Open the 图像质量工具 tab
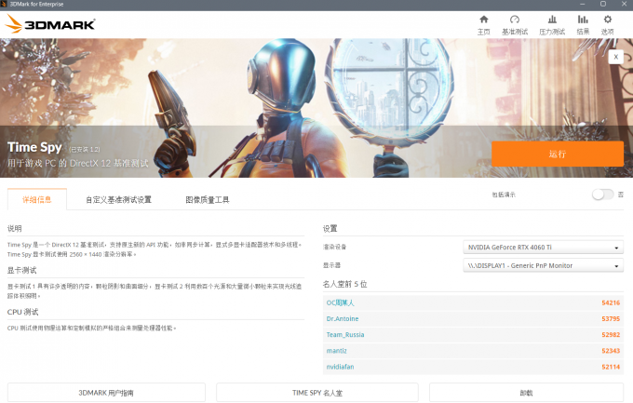Image resolution: width=633 pixels, height=403 pixels. click(x=208, y=200)
